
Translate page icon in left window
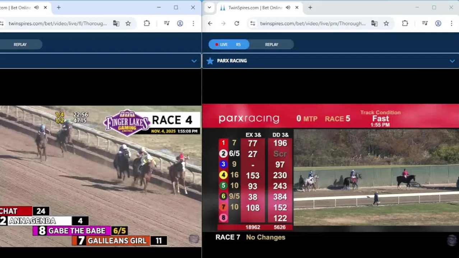coord(116,23)
